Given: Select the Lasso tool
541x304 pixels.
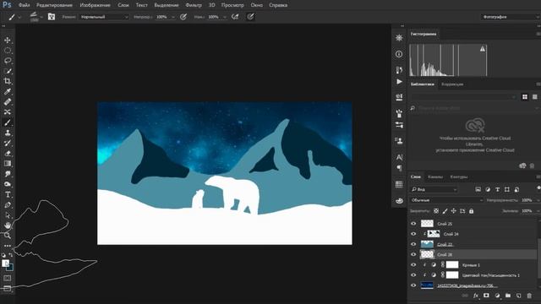Looking at the screenshot, I should 8,61.
